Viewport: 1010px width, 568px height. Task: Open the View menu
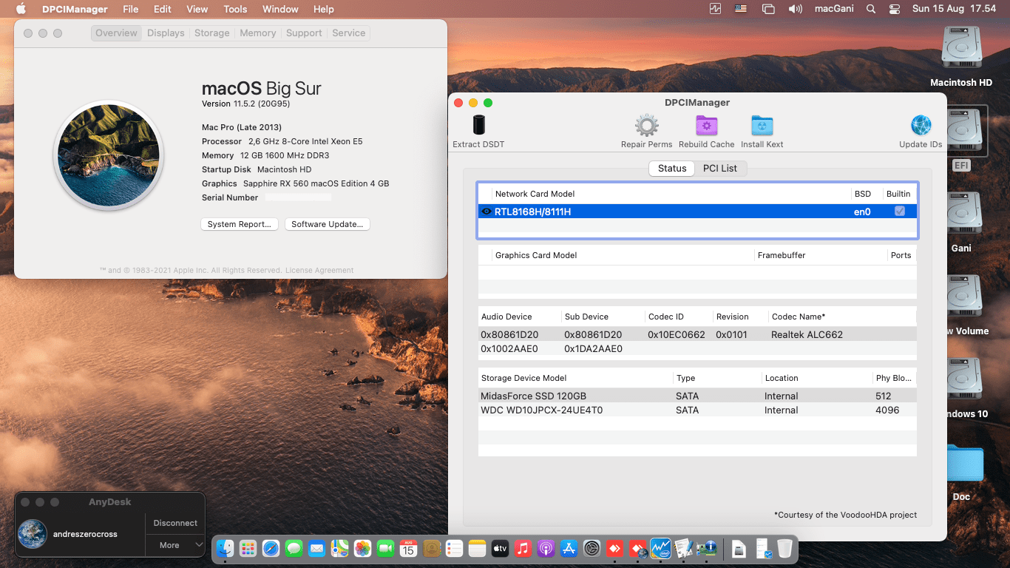click(197, 9)
